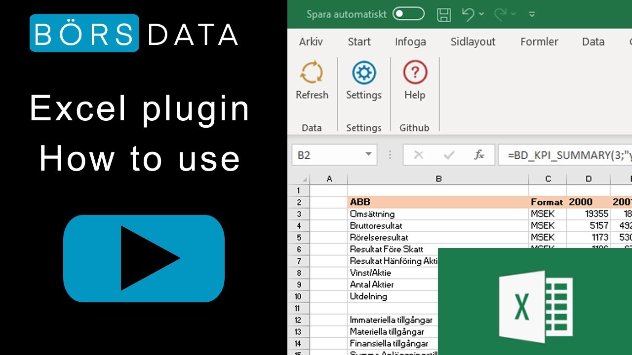The image size is (632, 355).
Task: Switch to the Data tab
Action: [x=593, y=42]
